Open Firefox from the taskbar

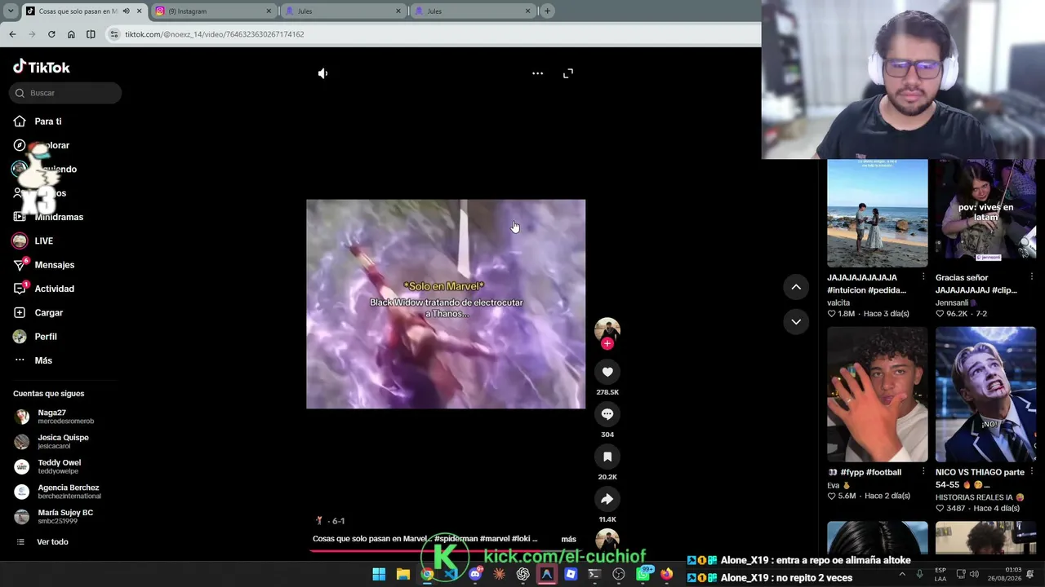coord(667,574)
